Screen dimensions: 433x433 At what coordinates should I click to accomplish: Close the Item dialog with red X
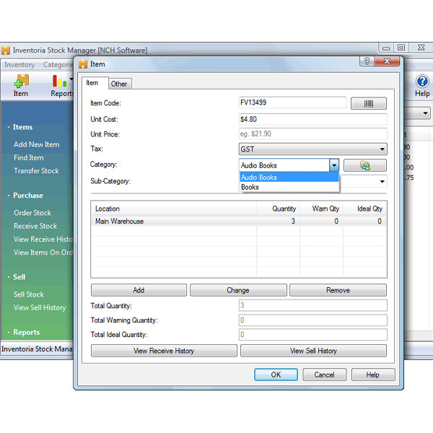pyautogui.click(x=387, y=61)
